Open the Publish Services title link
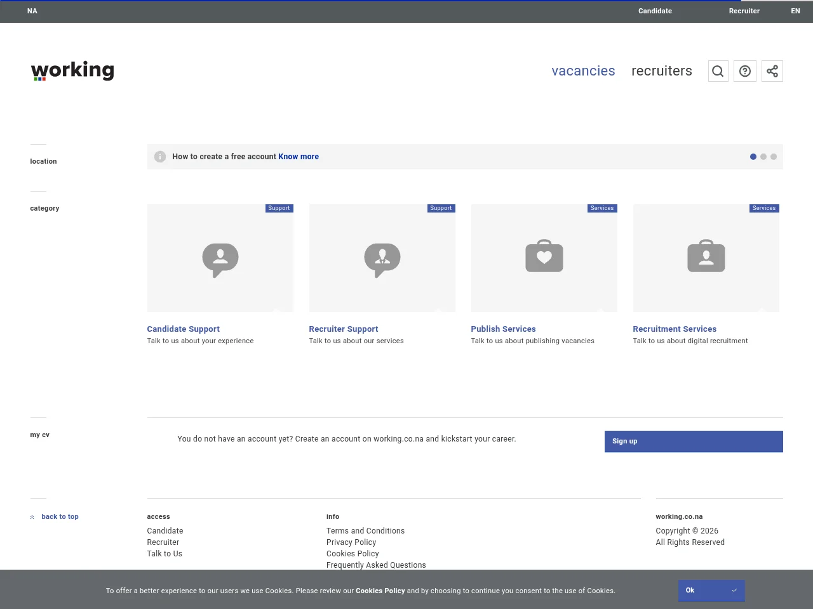The height and width of the screenshot is (609, 813). [x=504, y=329]
